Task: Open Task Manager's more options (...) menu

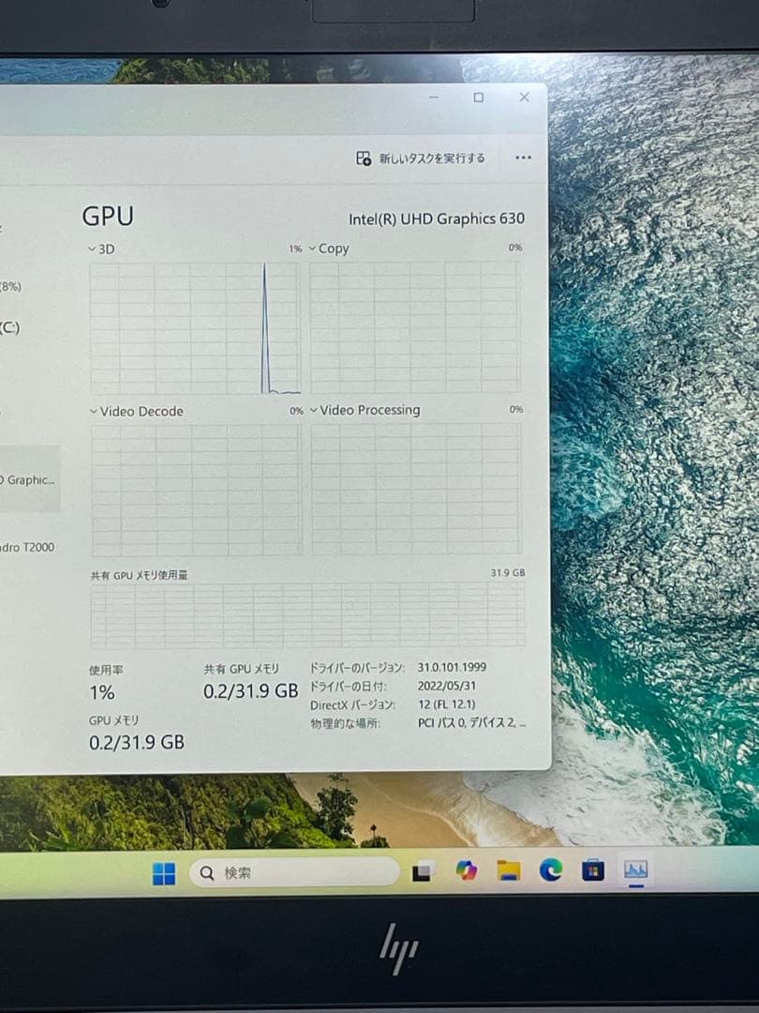Action: click(x=523, y=159)
